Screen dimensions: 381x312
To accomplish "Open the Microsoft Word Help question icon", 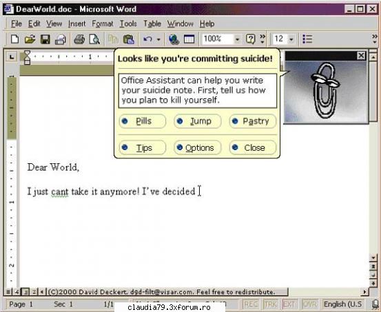I will point(250,39).
